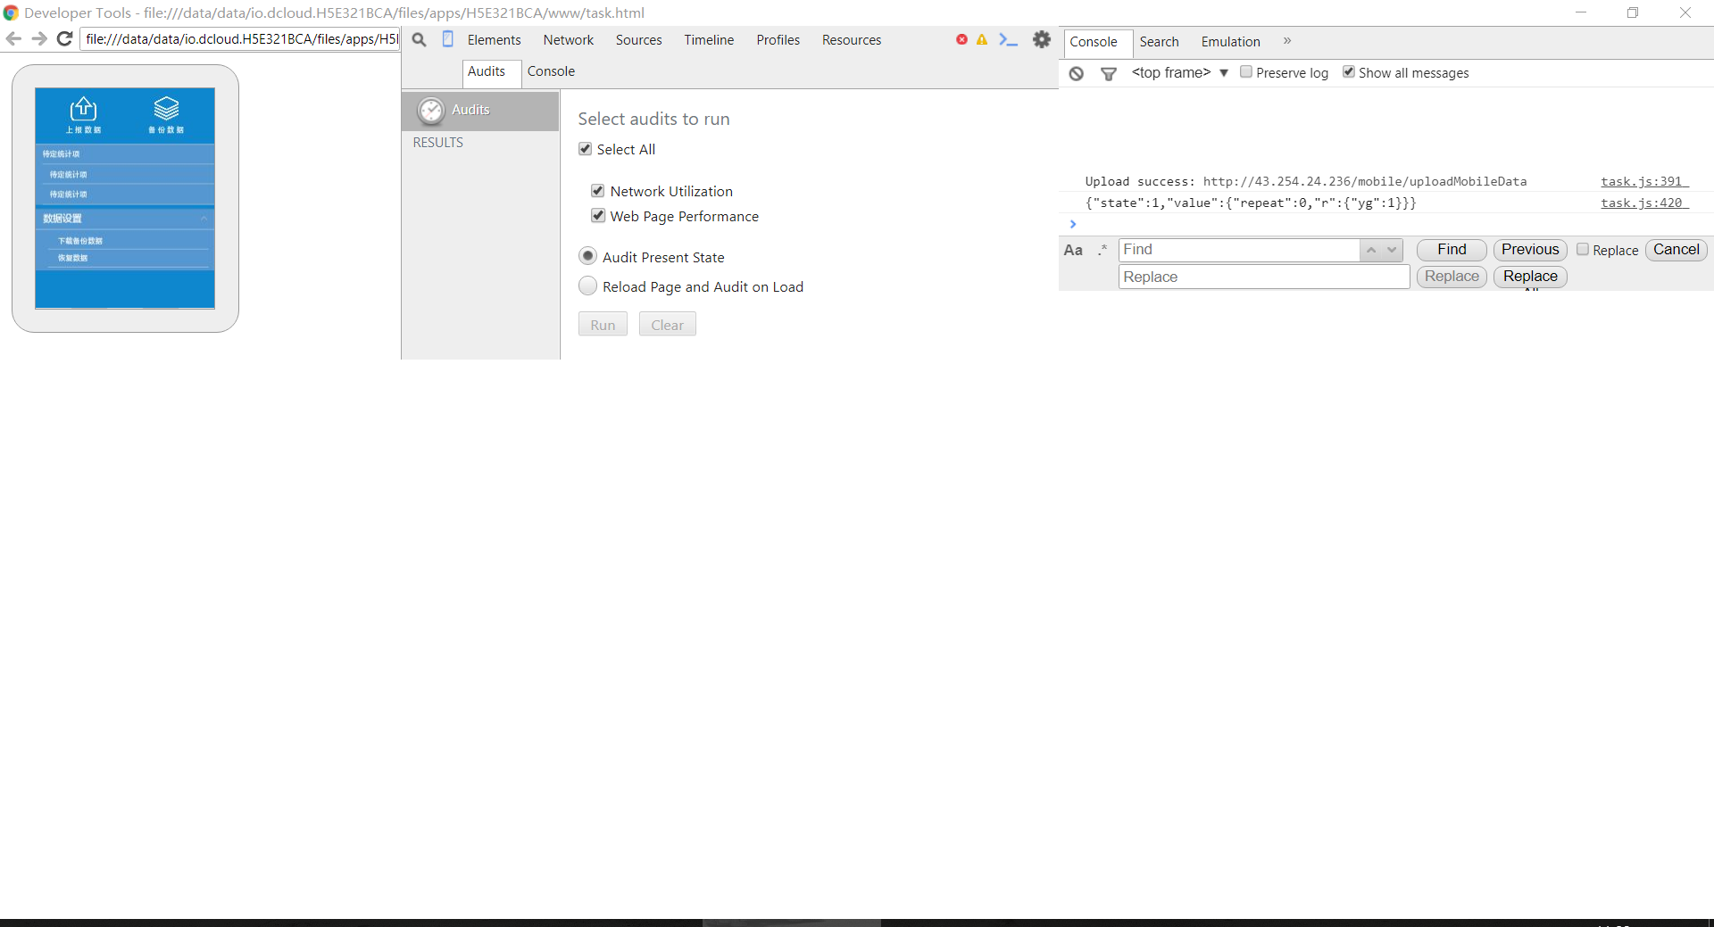Click the enabled Replace button

tap(1530, 277)
